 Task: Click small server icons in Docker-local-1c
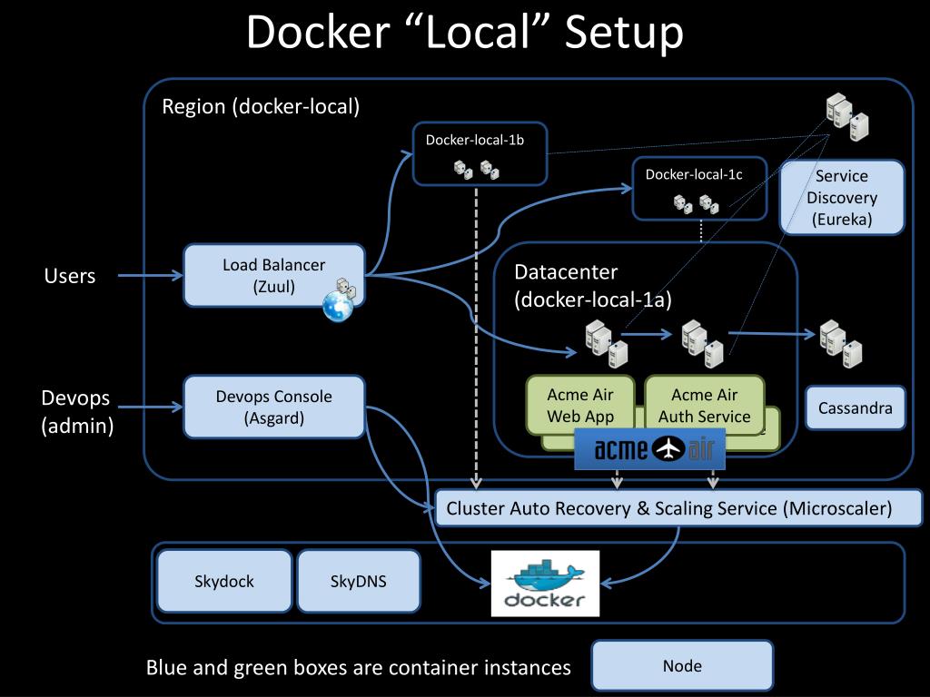[x=697, y=204]
